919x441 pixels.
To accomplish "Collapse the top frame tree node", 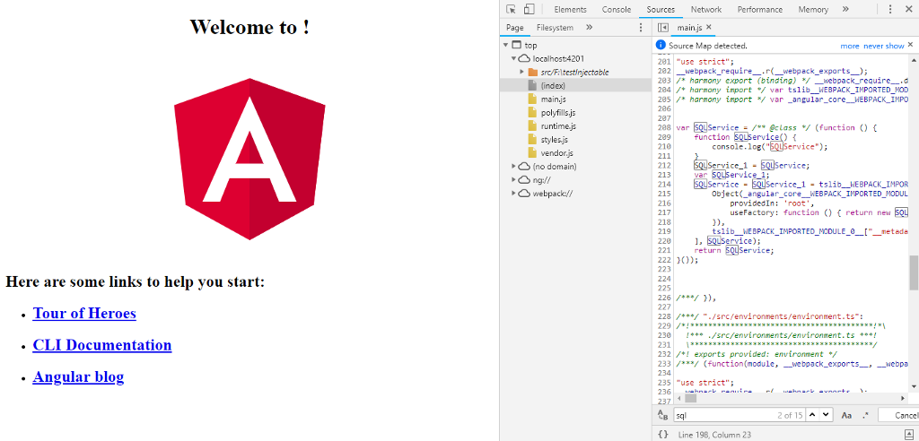I will pyautogui.click(x=505, y=45).
